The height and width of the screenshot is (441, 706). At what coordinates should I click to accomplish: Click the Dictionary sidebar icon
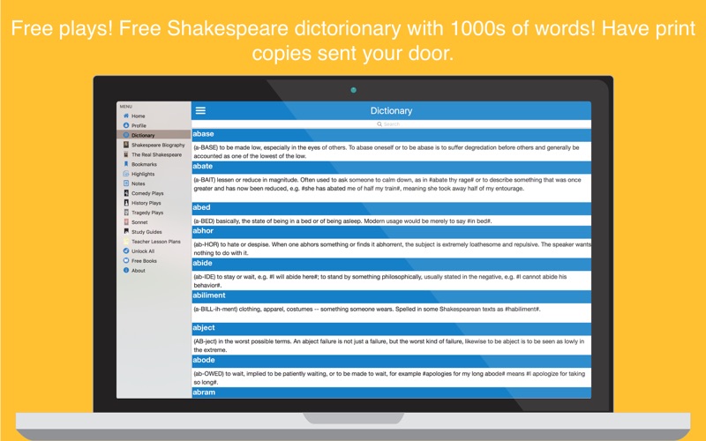126,135
